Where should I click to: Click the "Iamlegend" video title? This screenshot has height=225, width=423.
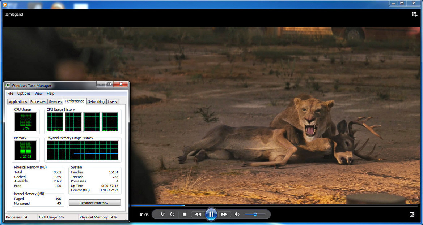[x=14, y=14]
